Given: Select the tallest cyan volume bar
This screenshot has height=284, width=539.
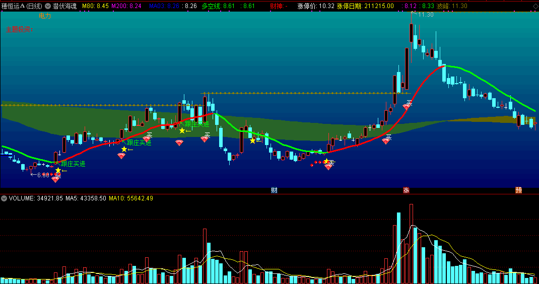Looking at the screenshot, I should [x=399, y=248].
